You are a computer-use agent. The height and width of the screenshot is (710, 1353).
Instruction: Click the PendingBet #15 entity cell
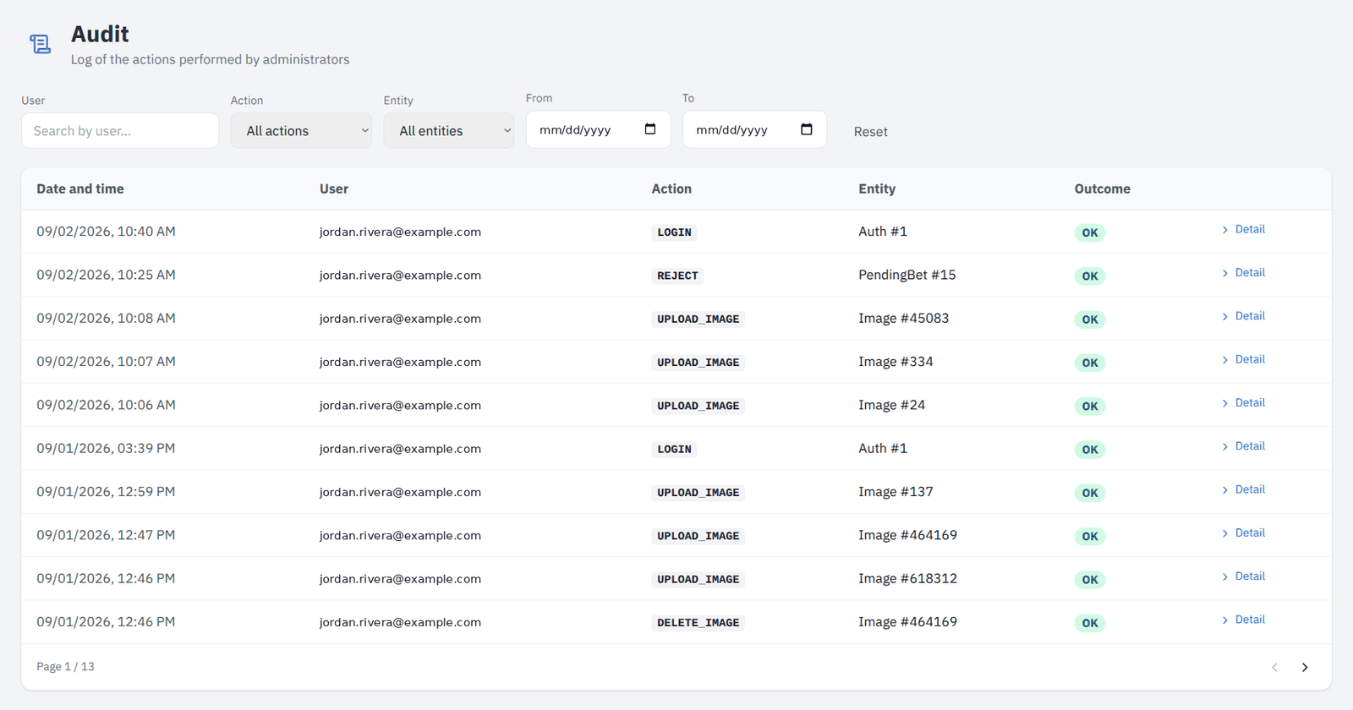point(907,275)
